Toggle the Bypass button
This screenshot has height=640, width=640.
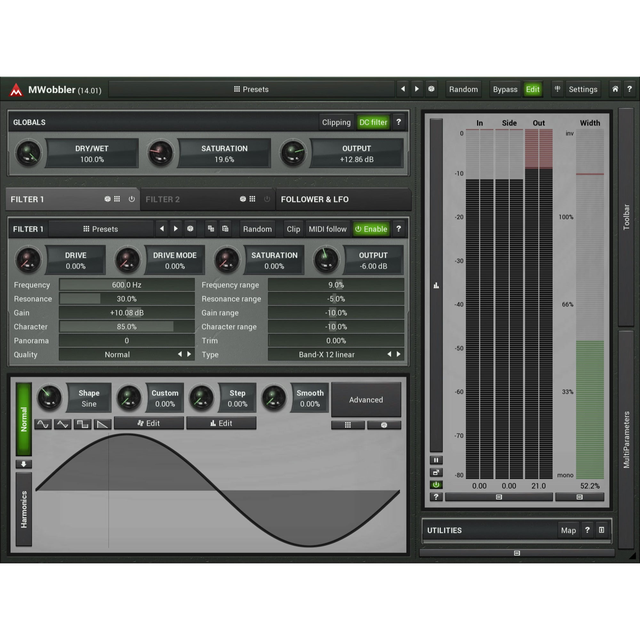[x=505, y=89]
